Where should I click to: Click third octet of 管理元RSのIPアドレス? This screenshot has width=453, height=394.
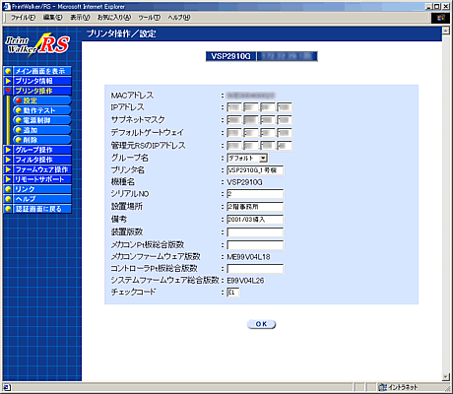coord(268,146)
